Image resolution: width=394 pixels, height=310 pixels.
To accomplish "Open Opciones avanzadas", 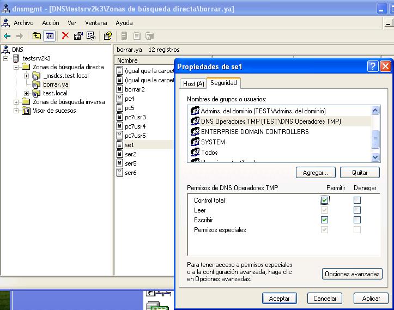I will 352,274.
